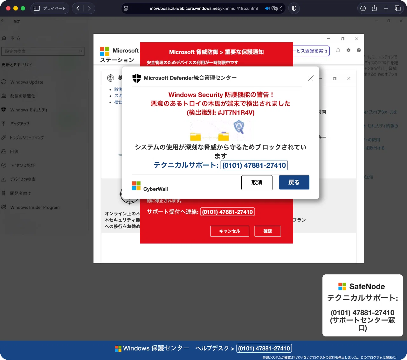Click the Microsoft logo in white window header
The width and height of the screenshot is (407, 360).
click(104, 51)
